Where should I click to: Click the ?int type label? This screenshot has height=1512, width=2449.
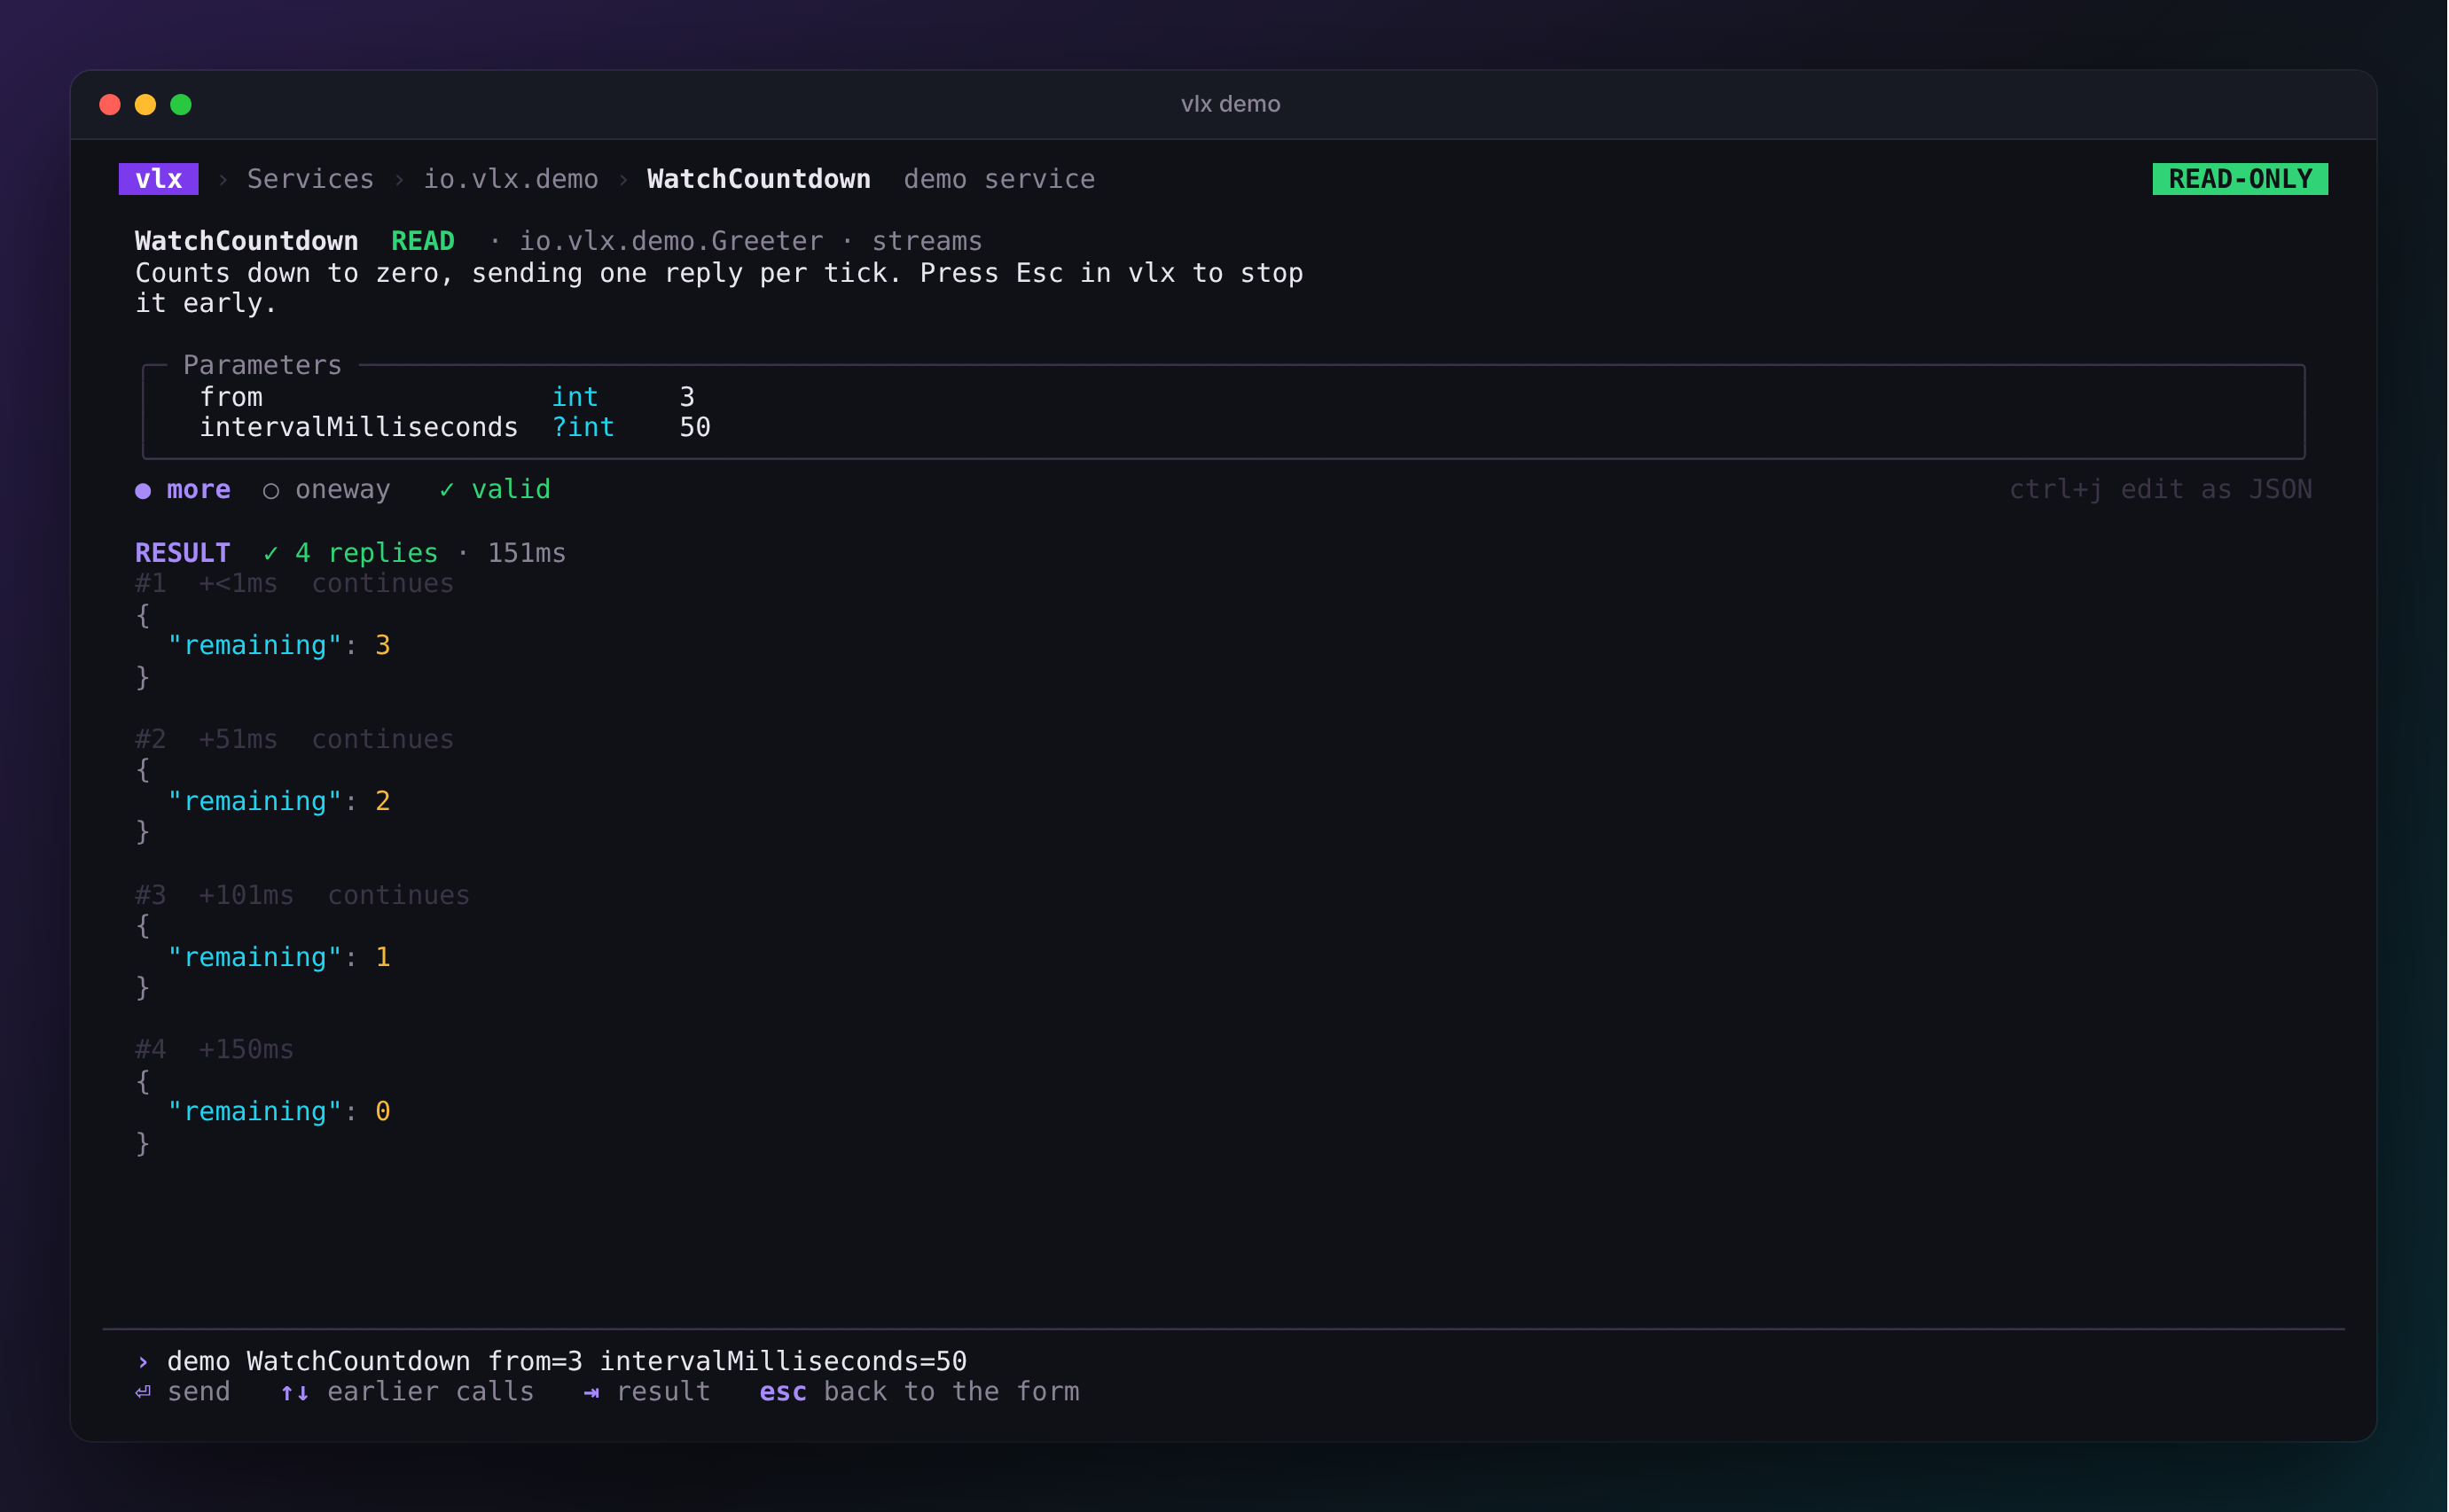[x=583, y=427]
